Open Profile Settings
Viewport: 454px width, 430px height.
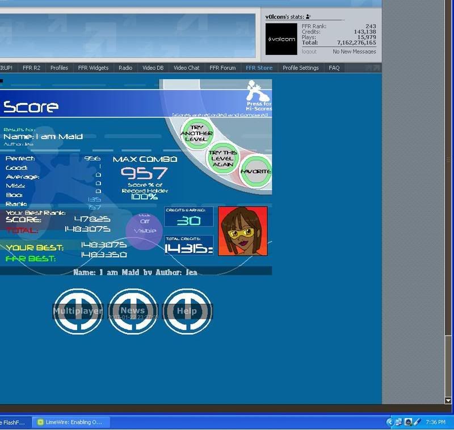pyautogui.click(x=301, y=68)
